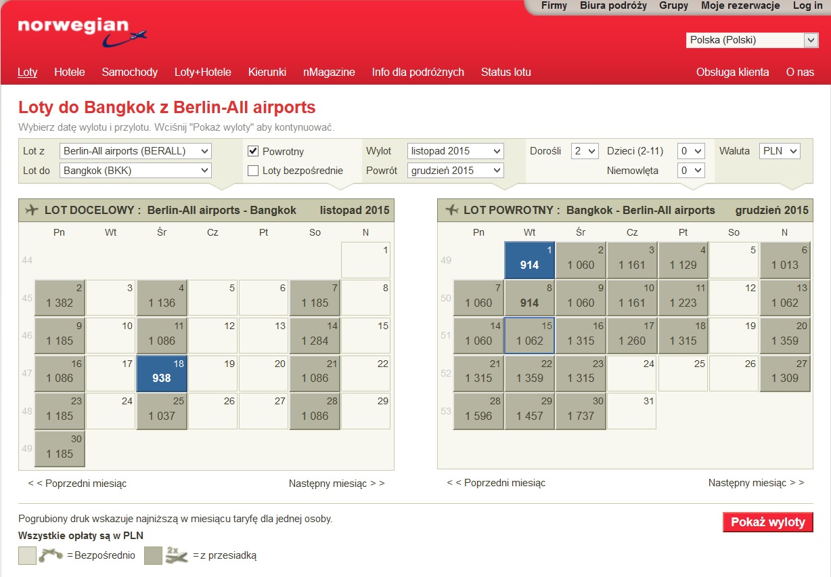This screenshot has width=831, height=577.
Task: Click Następny miesiąc under outbound calendar
Action: point(336,484)
